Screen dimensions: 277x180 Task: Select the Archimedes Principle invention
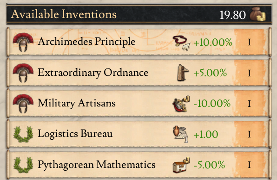[x=139, y=42]
